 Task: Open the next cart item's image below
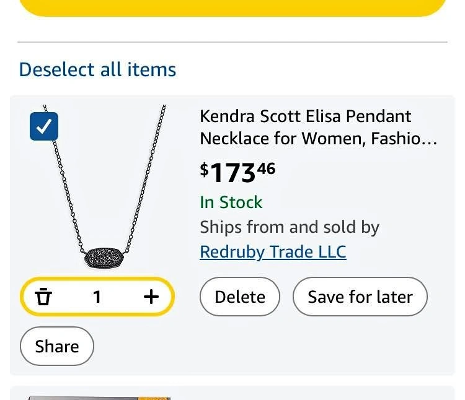point(99,396)
